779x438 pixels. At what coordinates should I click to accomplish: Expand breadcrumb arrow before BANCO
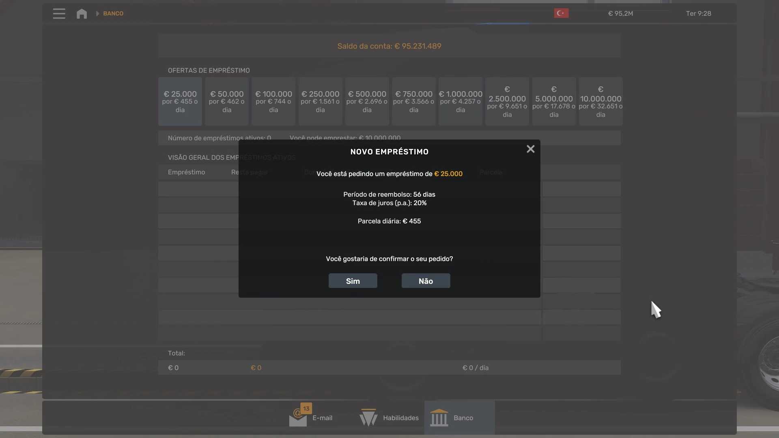click(97, 13)
